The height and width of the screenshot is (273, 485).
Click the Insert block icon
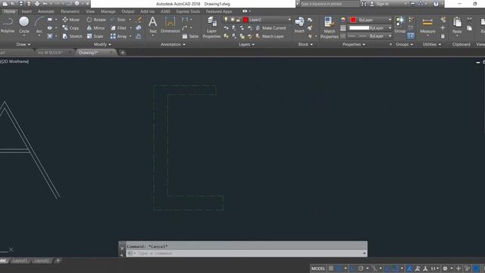(299, 25)
